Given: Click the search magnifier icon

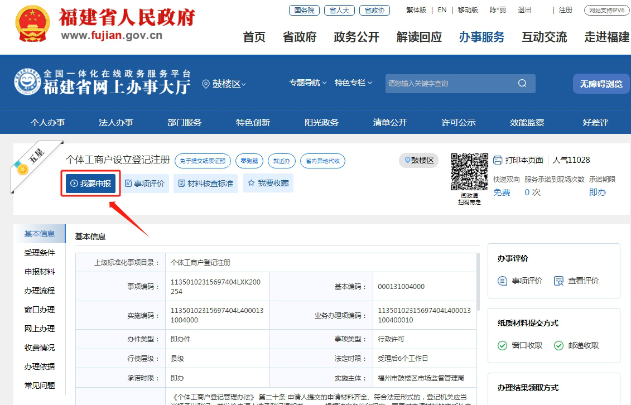Looking at the screenshot, I should click(x=522, y=84).
